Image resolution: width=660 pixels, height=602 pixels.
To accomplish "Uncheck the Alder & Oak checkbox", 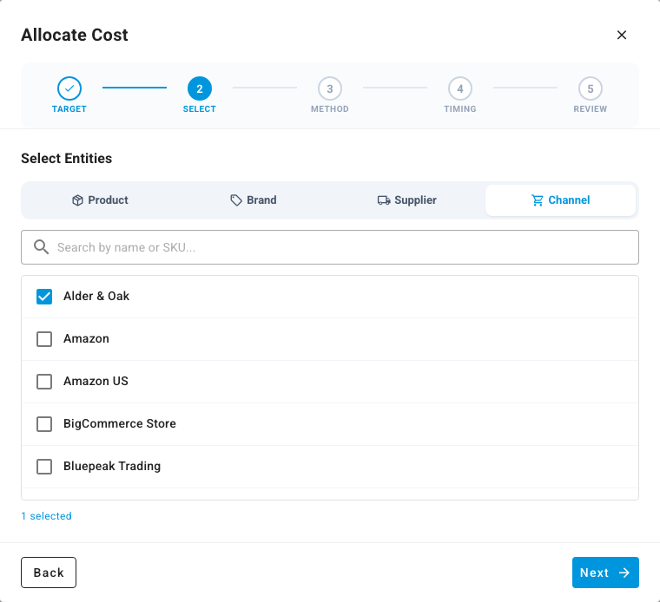I will 44,297.
